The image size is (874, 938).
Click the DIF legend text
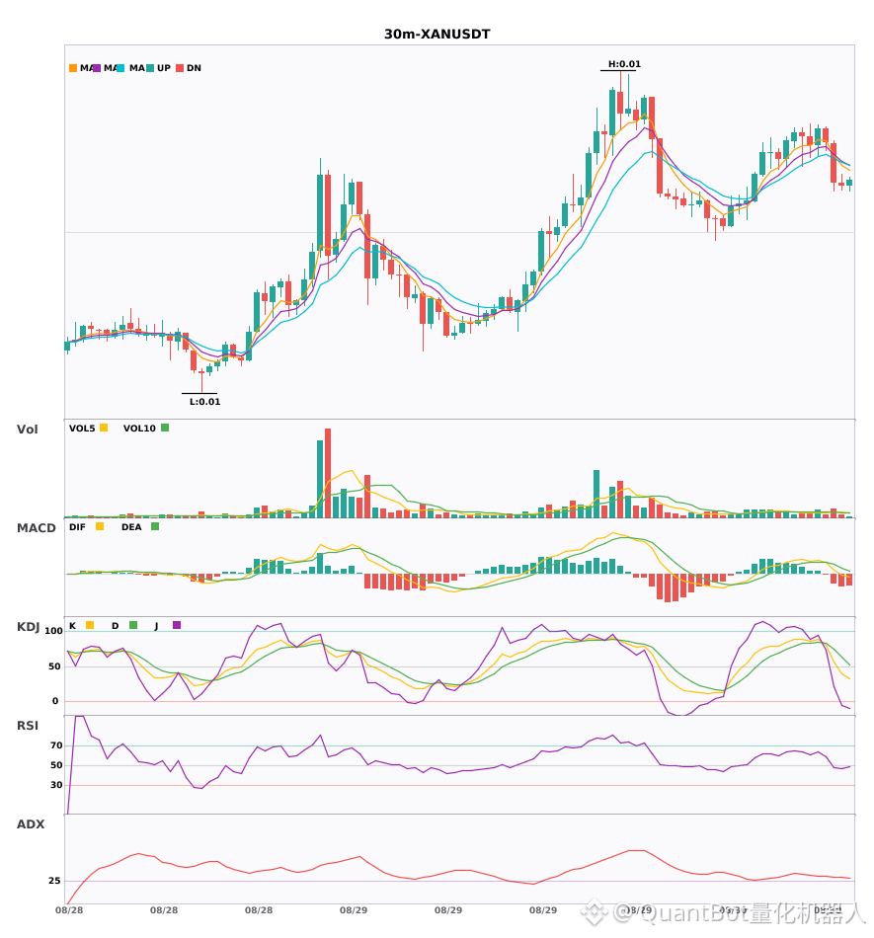(x=77, y=527)
